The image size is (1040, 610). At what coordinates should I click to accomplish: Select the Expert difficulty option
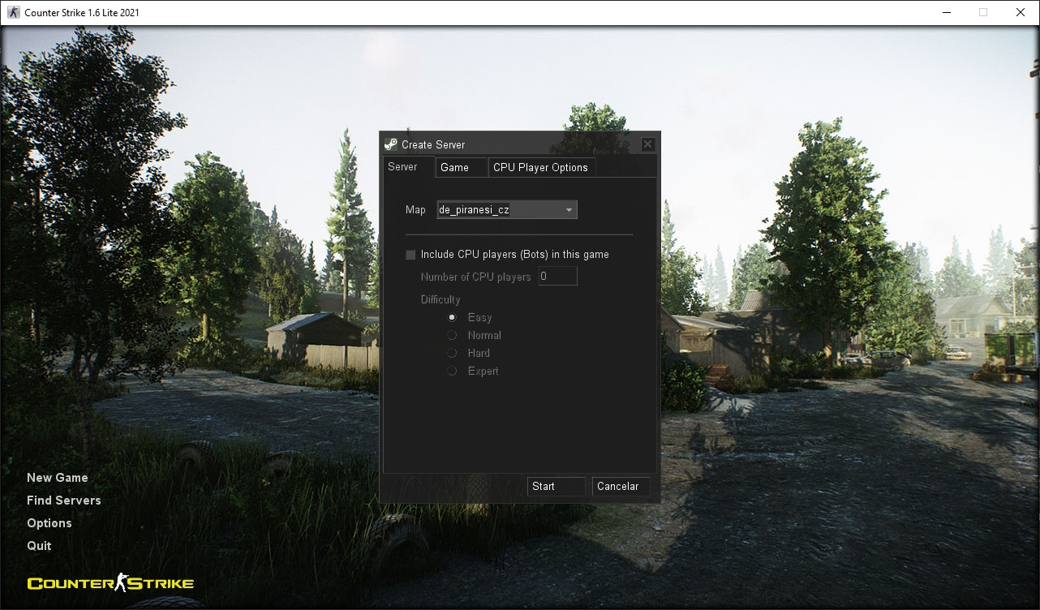(x=452, y=371)
